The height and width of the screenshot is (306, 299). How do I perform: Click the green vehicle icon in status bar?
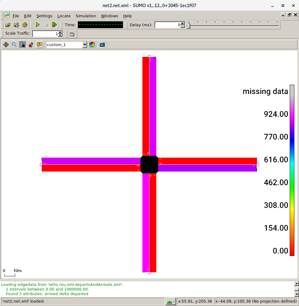170,301
